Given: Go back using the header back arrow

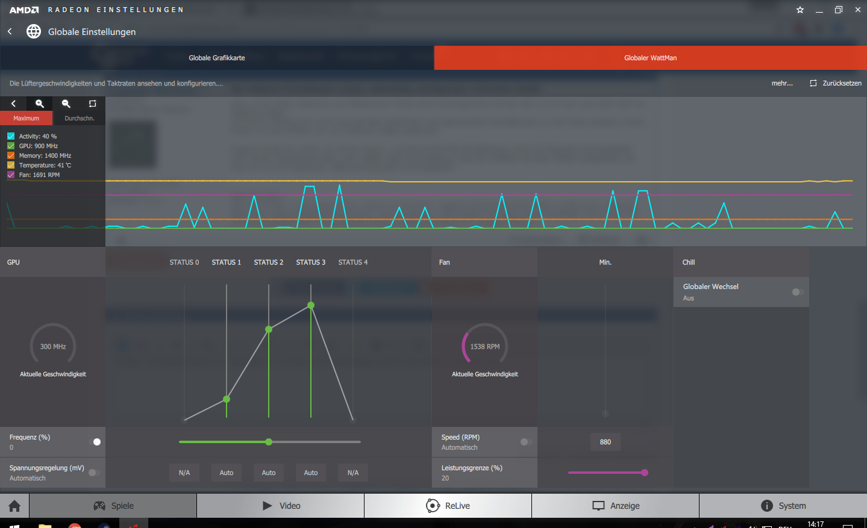Looking at the screenshot, I should click(10, 31).
